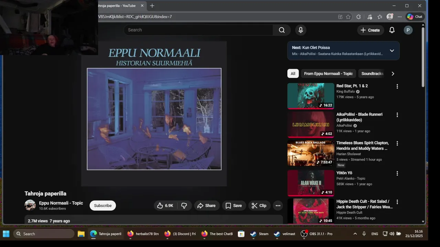440x247 pixels.
Task: Show hidden system tray icons chevron
Action: pyautogui.click(x=355, y=234)
